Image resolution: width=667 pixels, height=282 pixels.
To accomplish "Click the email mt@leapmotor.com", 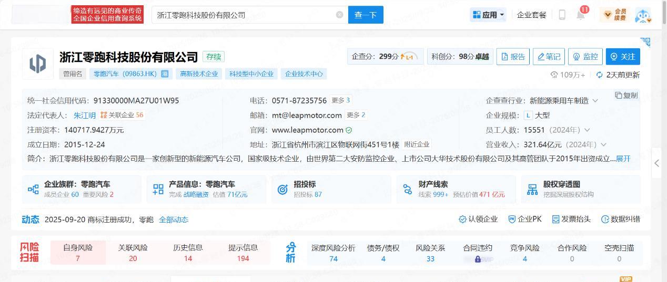I will pos(307,115).
